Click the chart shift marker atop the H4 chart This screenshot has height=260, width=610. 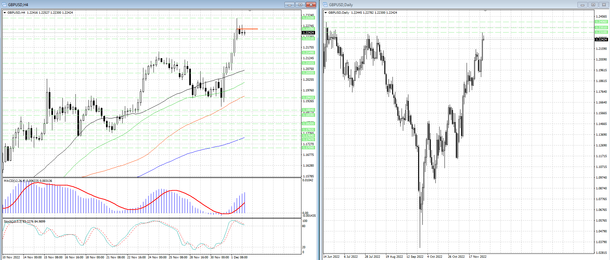250,11
